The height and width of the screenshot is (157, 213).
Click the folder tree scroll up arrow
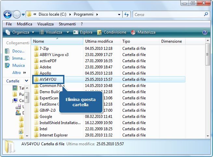(27, 88)
